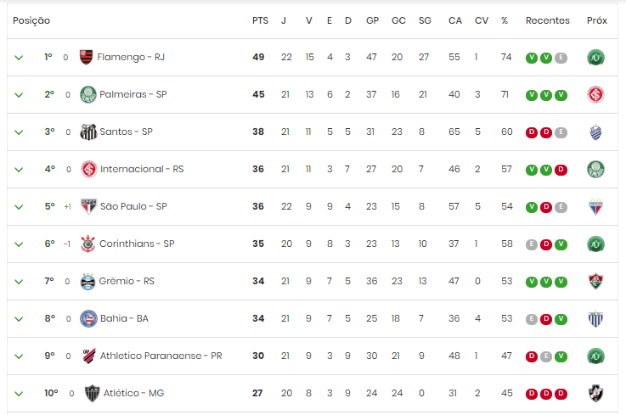Image resolution: width=626 pixels, height=415 pixels.
Task: Click Internacional's red D recent result badge
Action: [561, 170]
